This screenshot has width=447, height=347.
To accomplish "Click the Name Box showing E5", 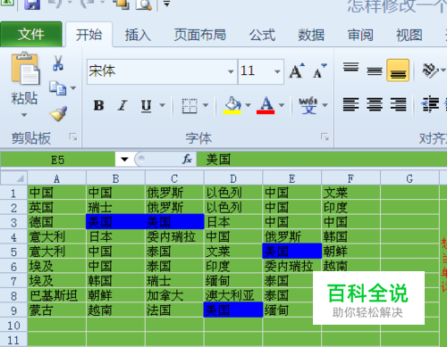I will pyautogui.click(x=58, y=160).
